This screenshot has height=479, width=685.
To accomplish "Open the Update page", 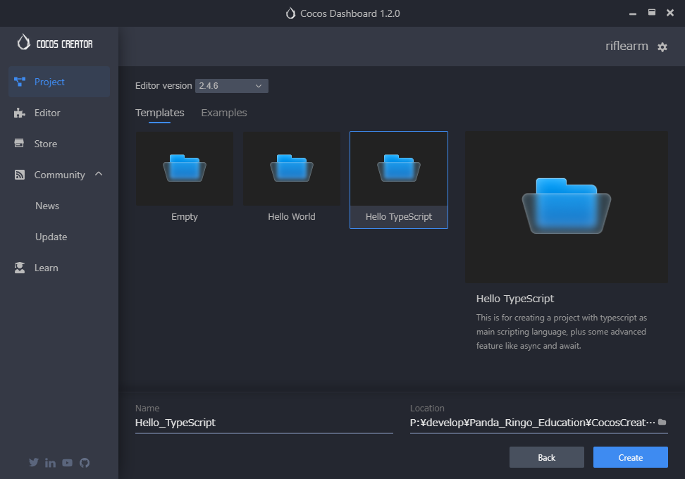I will coord(51,237).
